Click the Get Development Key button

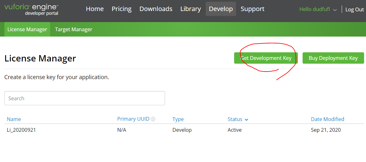[x=266, y=58]
